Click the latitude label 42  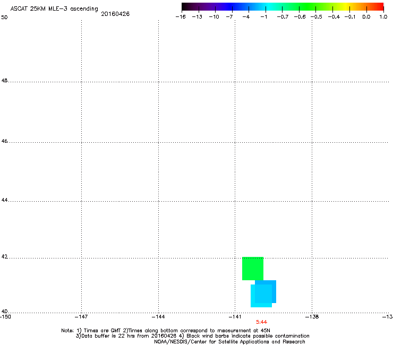(x=4, y=257)
